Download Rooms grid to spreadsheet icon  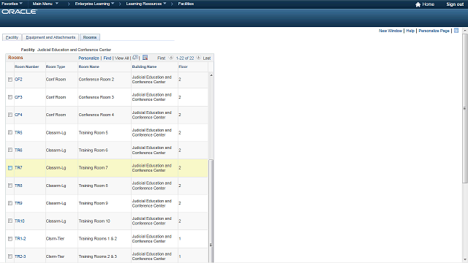[x=145, y=57]
